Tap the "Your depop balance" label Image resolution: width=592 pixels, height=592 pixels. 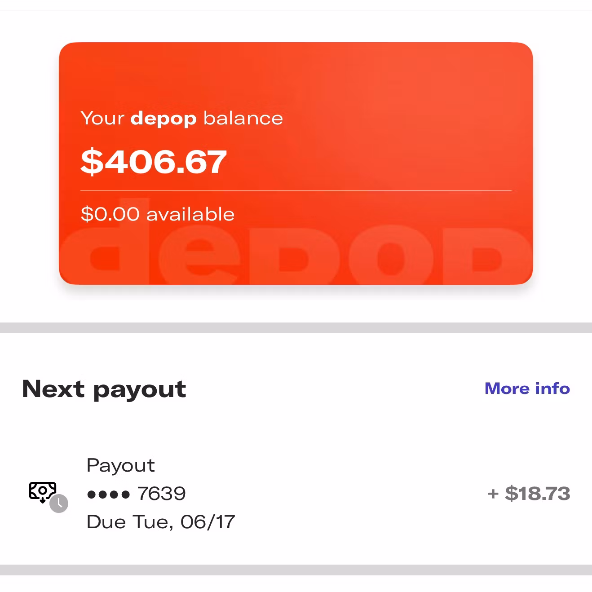pyautogui.click(x=181, y=118)
